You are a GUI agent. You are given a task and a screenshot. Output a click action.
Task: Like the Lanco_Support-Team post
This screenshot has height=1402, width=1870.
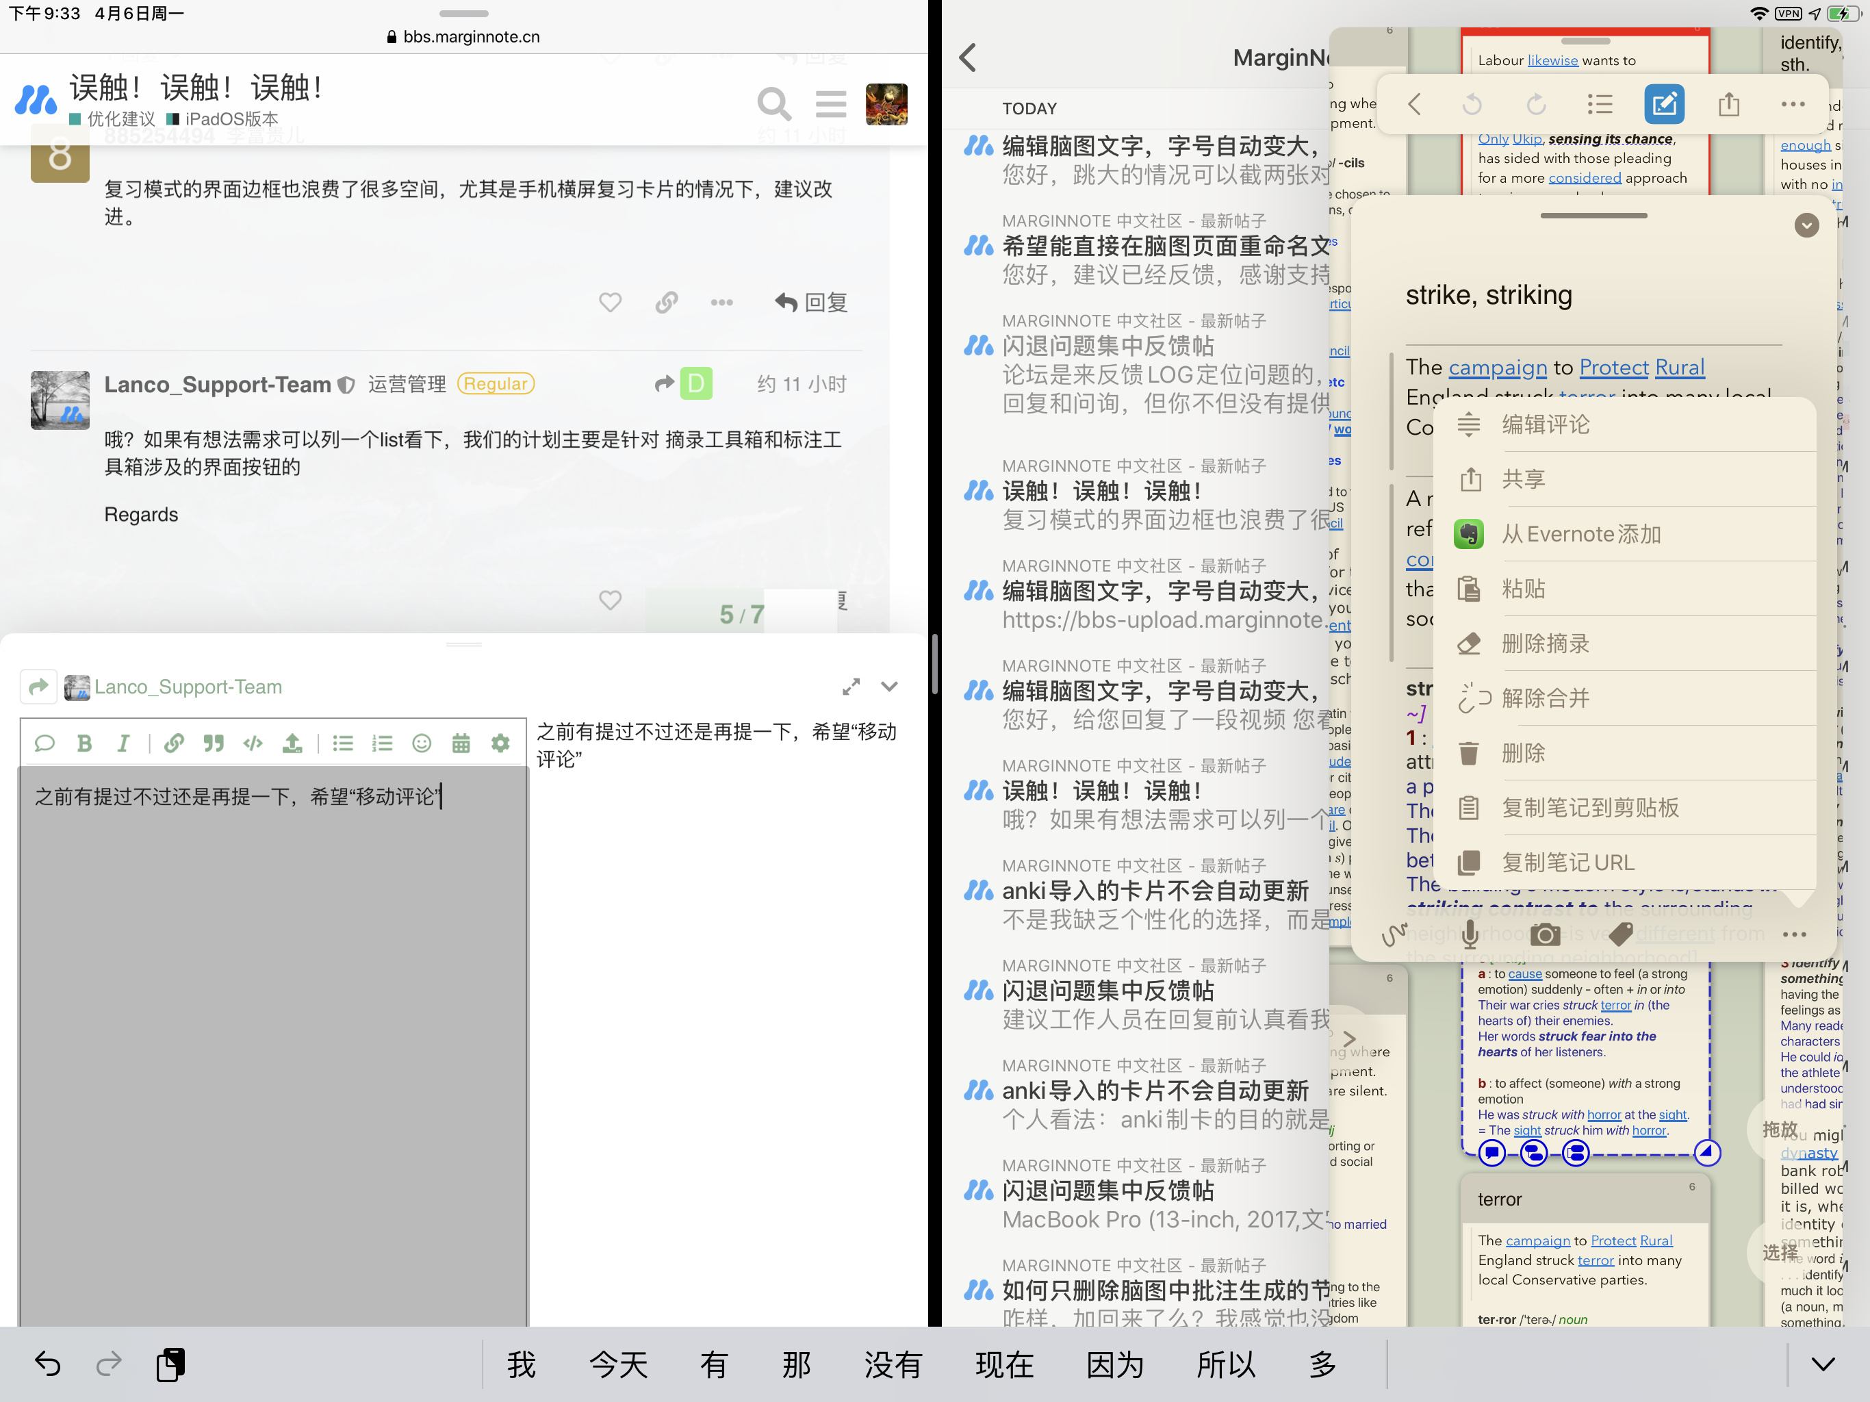point(609,600)
